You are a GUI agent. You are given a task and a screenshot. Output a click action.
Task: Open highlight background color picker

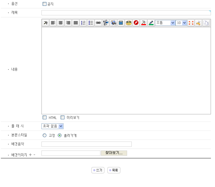point(151,23)
